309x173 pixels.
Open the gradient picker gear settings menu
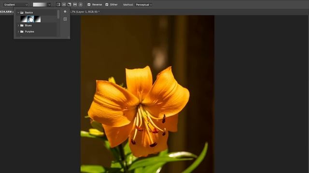tap(65, 12)
